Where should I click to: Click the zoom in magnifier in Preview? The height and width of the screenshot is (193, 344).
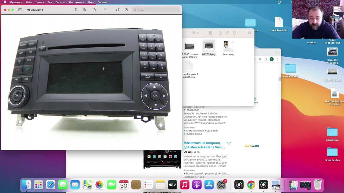84,10
